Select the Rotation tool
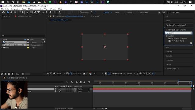The width and height of the screenshot is (195, 110). [x=19, y=12]
